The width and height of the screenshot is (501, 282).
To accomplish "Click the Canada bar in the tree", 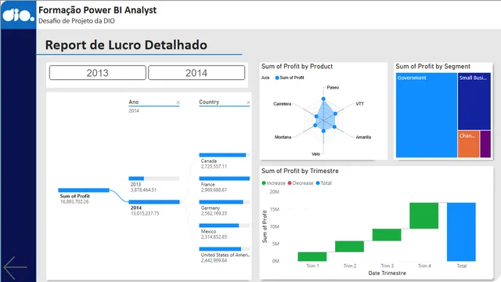I will point(225,155).
